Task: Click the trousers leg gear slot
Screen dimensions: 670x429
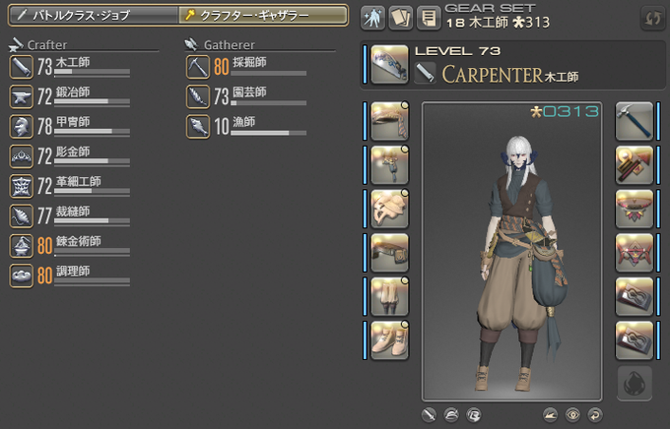Action: tap(389, 296)
